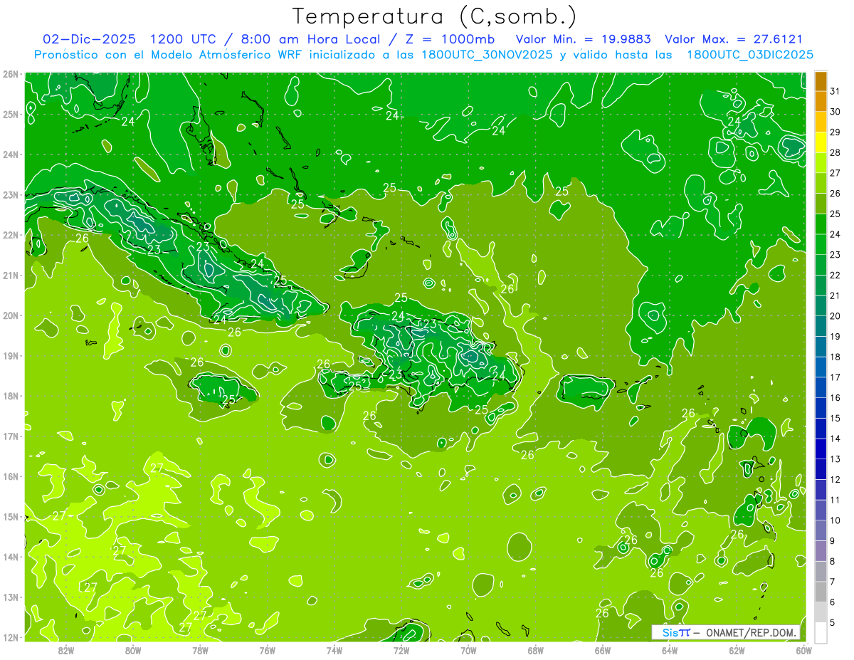
Task: Click the latitude axis label '20N'
Action: (10, 315)
